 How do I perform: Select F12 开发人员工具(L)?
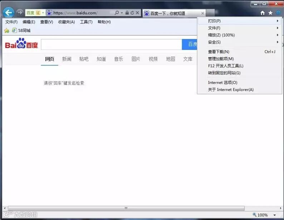239,66
